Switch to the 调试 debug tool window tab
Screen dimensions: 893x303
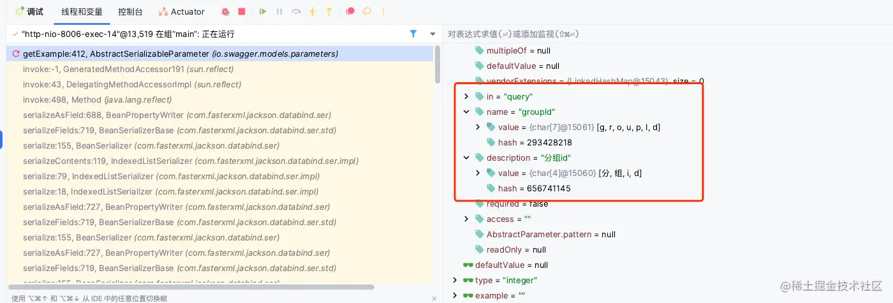tap(29, 11)
